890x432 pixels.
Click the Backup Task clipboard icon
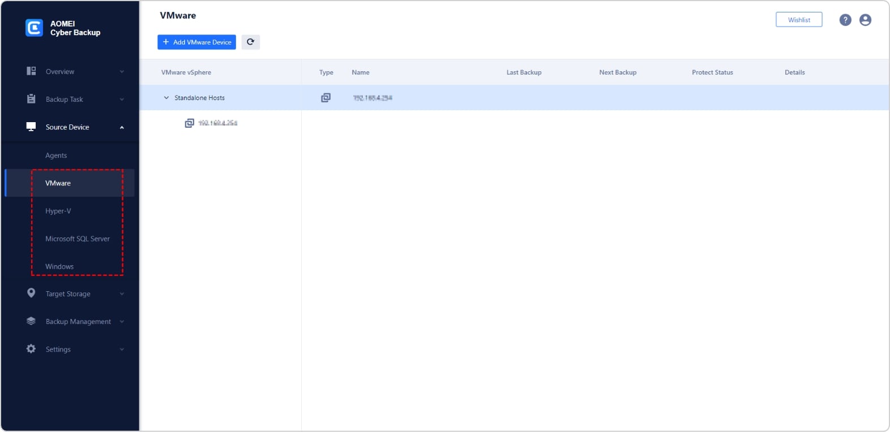[x=31, y=99]
